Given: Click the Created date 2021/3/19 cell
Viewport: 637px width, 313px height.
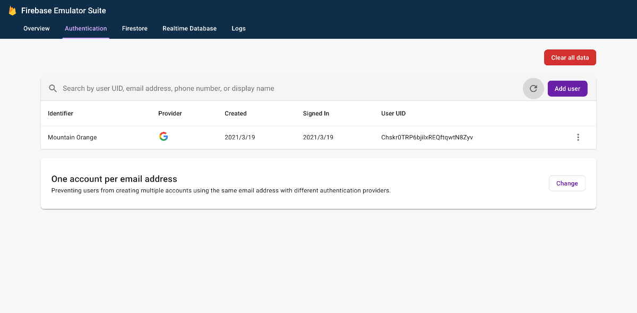Looking at the screenshot, I should [x=240, y=137].
